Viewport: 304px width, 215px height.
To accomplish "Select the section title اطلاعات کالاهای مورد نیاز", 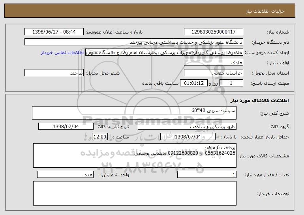I will tap(260, 101).
